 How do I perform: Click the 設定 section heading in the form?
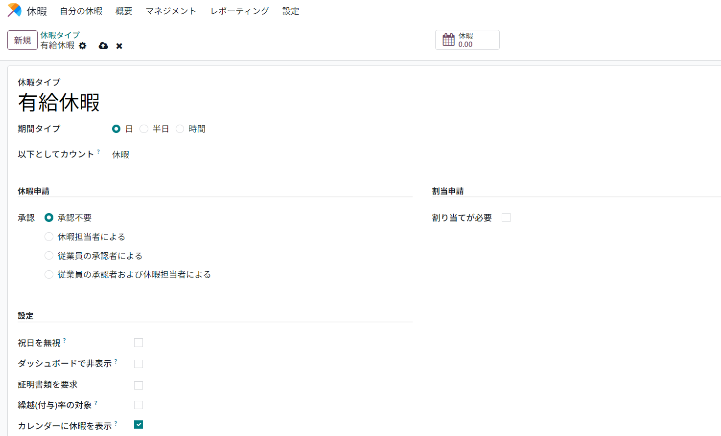26,316
